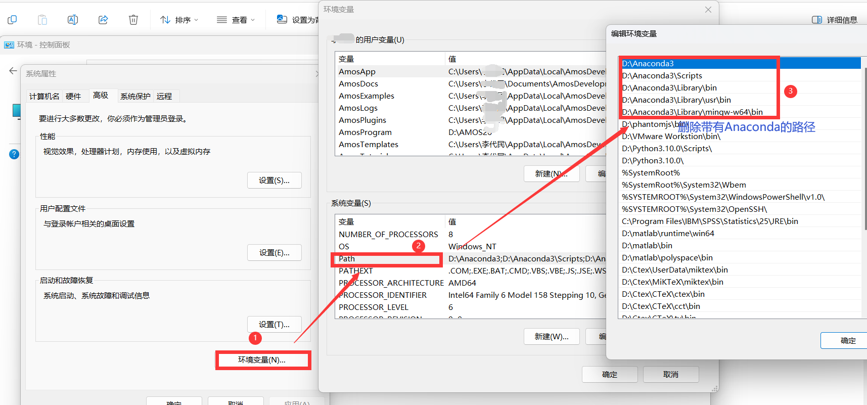The width and height of the screenshot is (867, 405).
Task: Select D:\matlab\runtime\win64 path entry
Action: click(x=740, y=234)
